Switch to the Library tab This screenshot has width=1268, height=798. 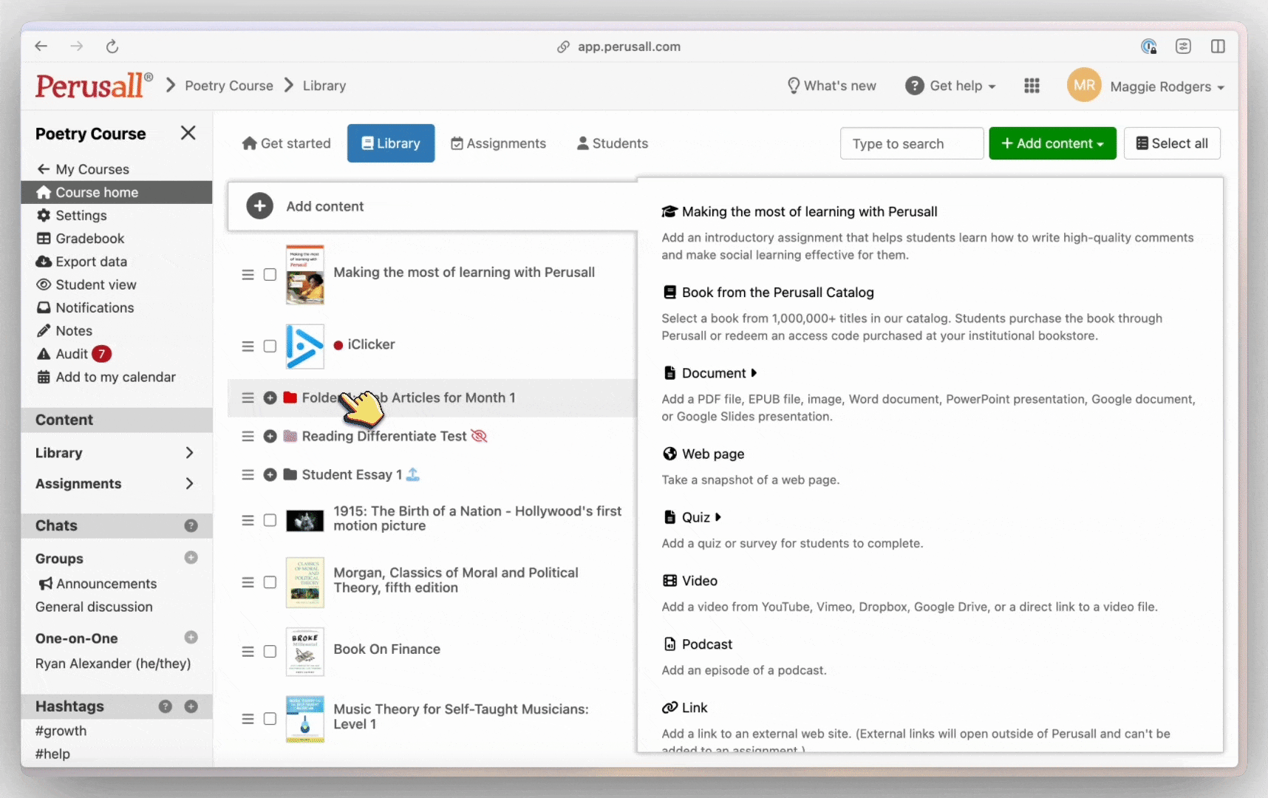[391, 143]
